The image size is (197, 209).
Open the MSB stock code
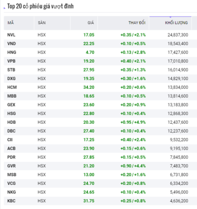pos(11,175)
